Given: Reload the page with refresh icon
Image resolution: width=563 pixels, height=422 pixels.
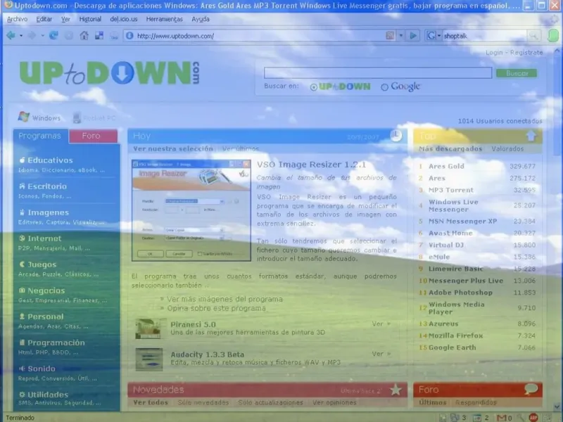Looking at the screenshot, I should 53,36.
